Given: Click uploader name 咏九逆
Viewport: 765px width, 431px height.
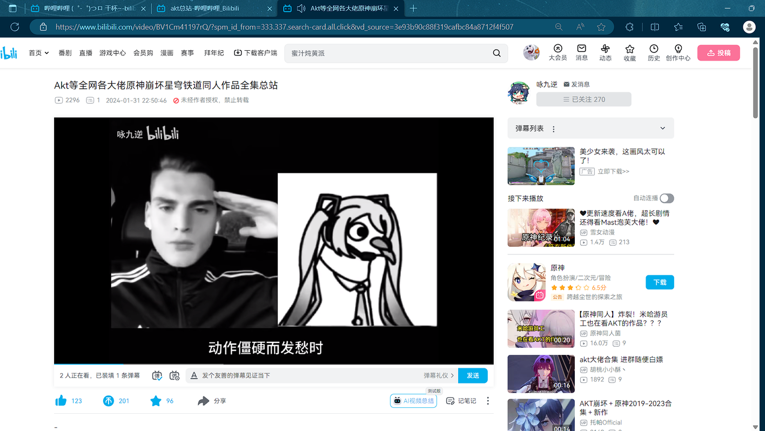Looking at the screenshot, I should [547, 84].
